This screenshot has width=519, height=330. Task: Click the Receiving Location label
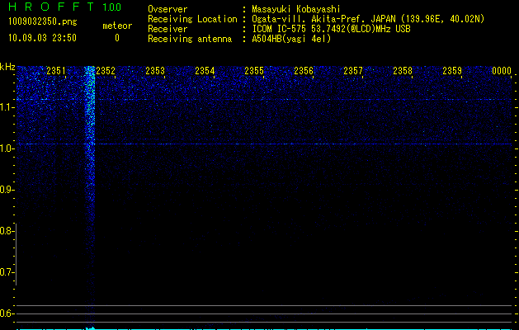point(192,19)
